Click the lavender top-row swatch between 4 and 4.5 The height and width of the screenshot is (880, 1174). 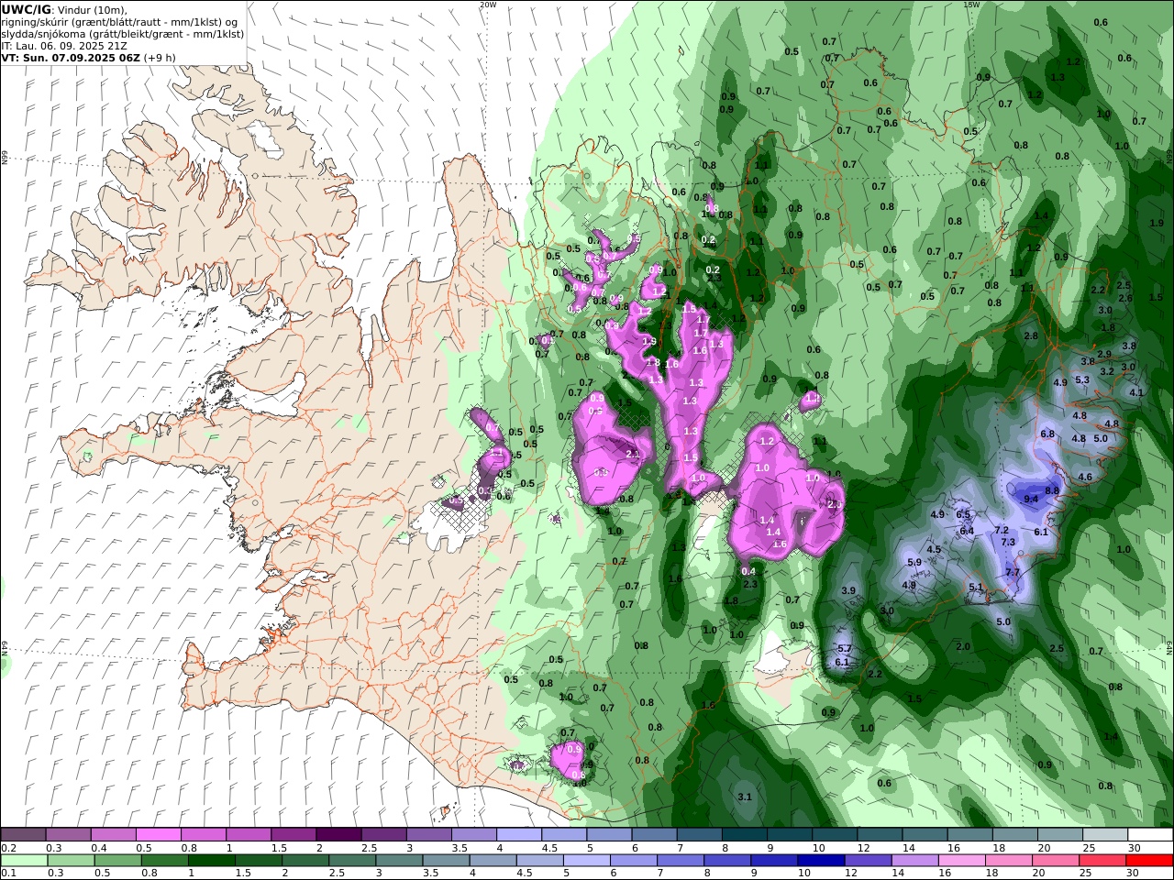click(519, 835)
